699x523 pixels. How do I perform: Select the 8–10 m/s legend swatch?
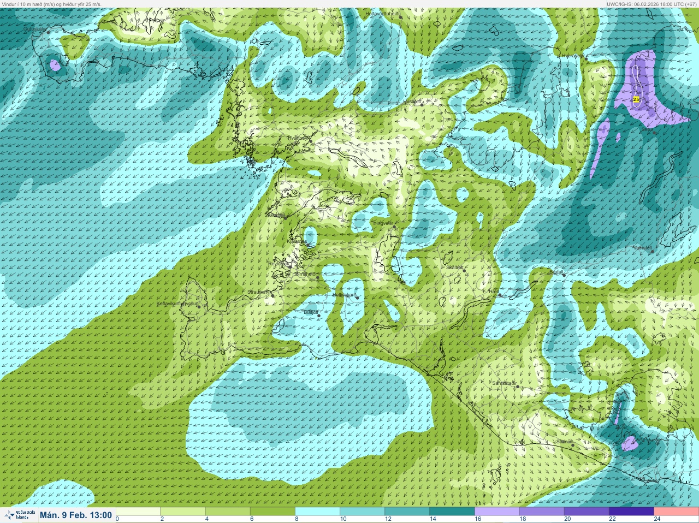(x=318, y=512)
